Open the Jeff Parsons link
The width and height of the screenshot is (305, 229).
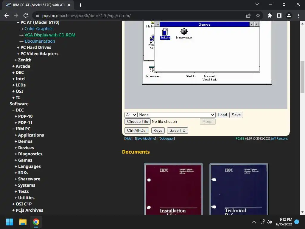[x=279, y=138]
